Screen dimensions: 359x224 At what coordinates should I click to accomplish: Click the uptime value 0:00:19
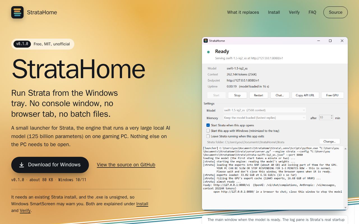point(232,87)
